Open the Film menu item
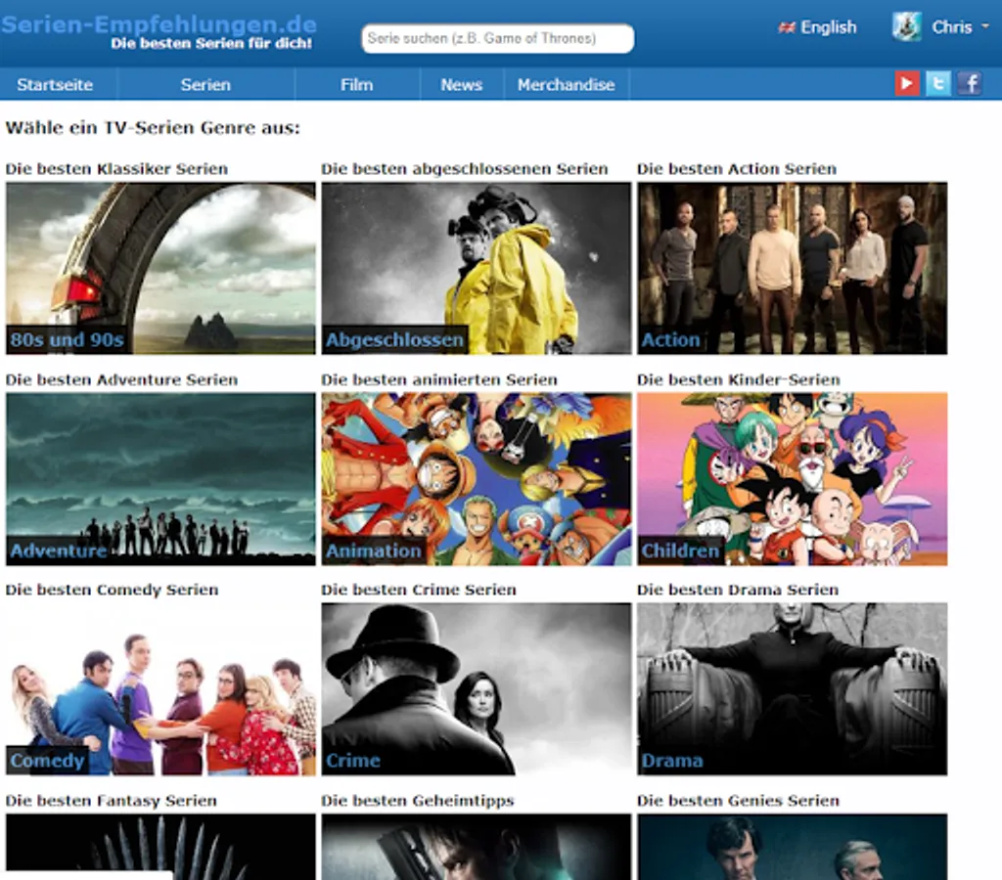Viewport: 1002px width, 880px height. (x=356, y=85)
